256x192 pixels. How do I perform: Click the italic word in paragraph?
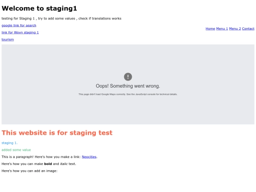click(x=64, y=164)
